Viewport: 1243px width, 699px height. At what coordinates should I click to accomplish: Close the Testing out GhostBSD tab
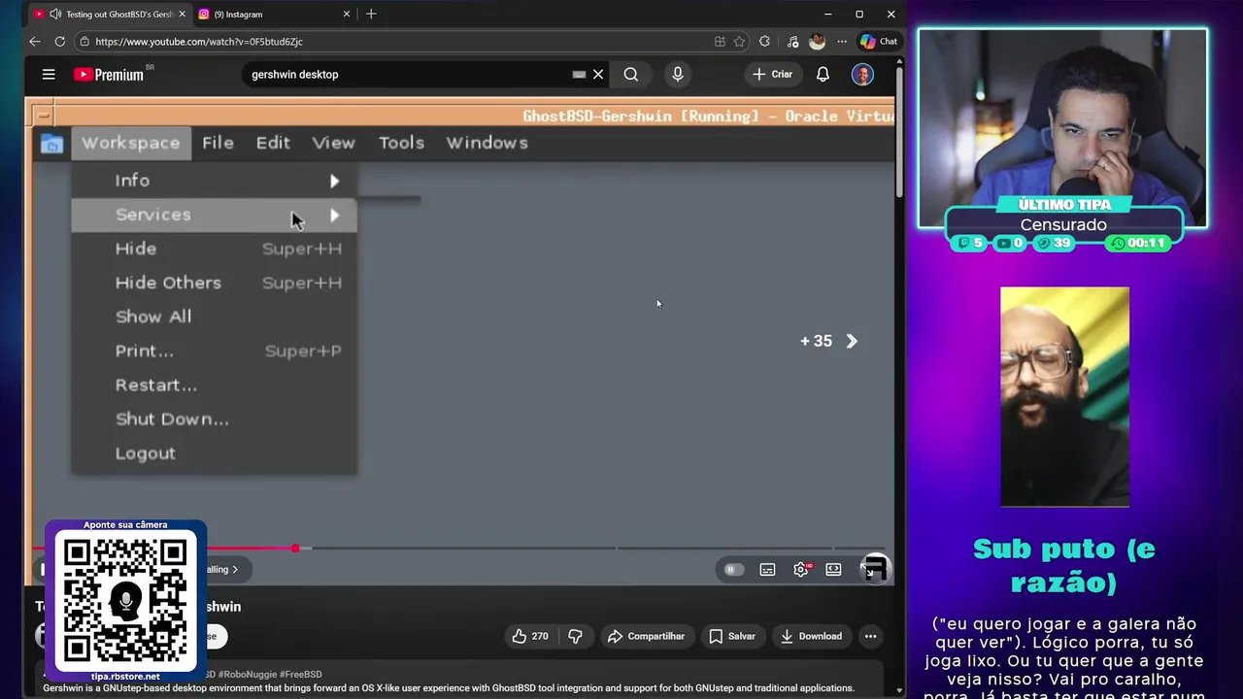point(182,15)
